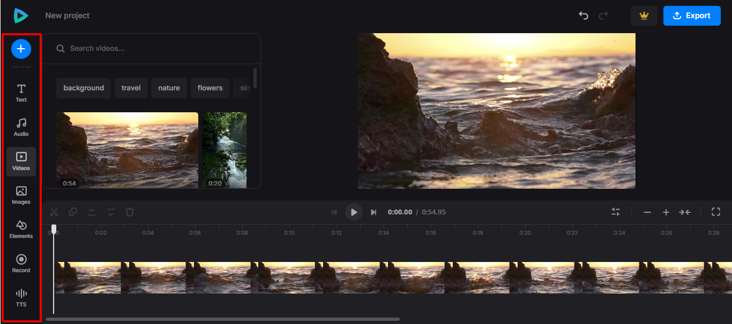
Task: Switch to the Record tool
Action: click(21, 263)
